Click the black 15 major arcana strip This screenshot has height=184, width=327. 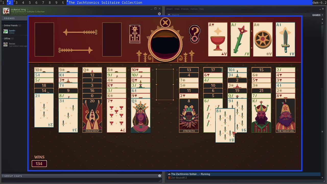pyautogui.click(x=261, y=70)
